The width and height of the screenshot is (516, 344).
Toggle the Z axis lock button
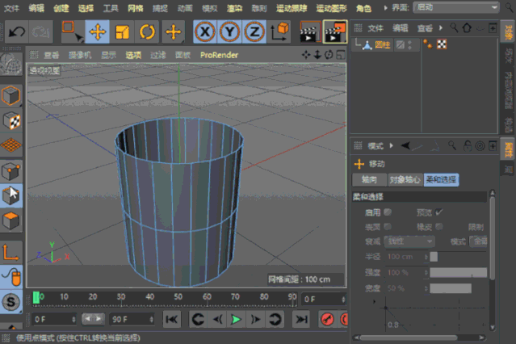tap(254, 32)
